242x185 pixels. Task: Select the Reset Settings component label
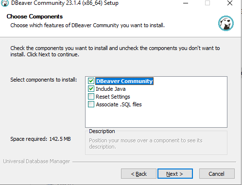coord(113,97)
